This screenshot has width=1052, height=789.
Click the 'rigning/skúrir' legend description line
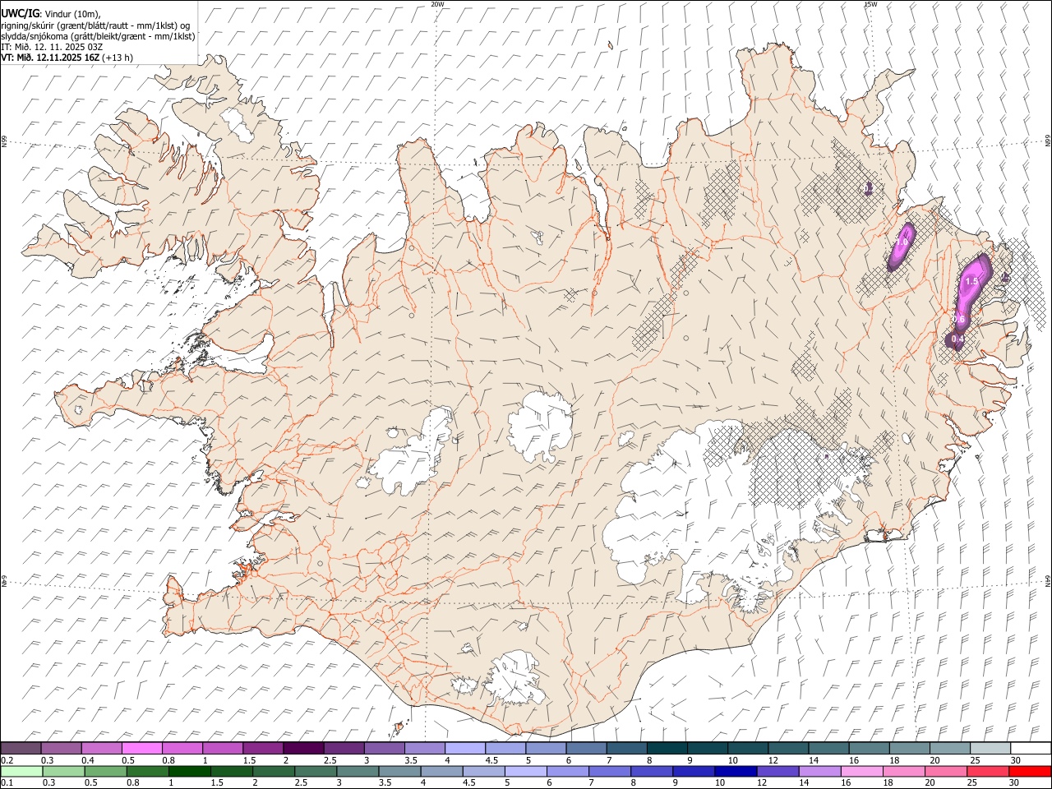(x=95, y=25)
